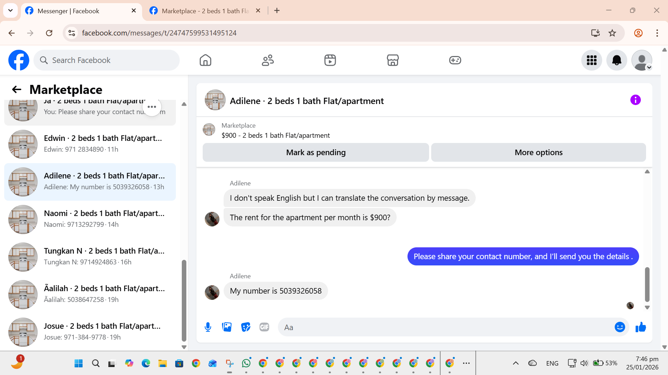The image size is (668, 375).
Task: Click Adilene's chat header name
Action: click(x=306, y=101)
